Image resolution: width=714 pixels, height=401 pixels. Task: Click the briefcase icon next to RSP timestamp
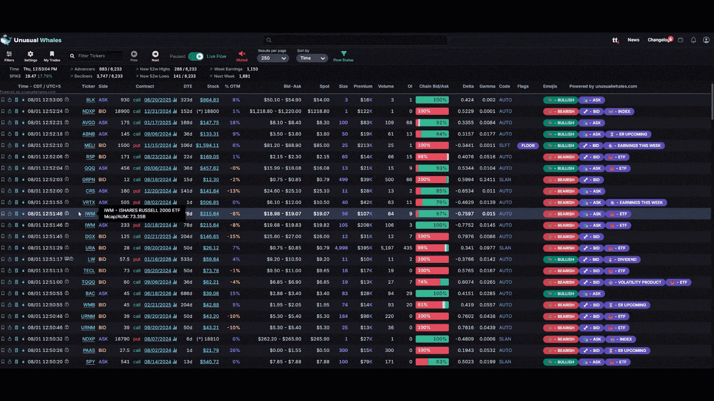(x=67, y=157)
